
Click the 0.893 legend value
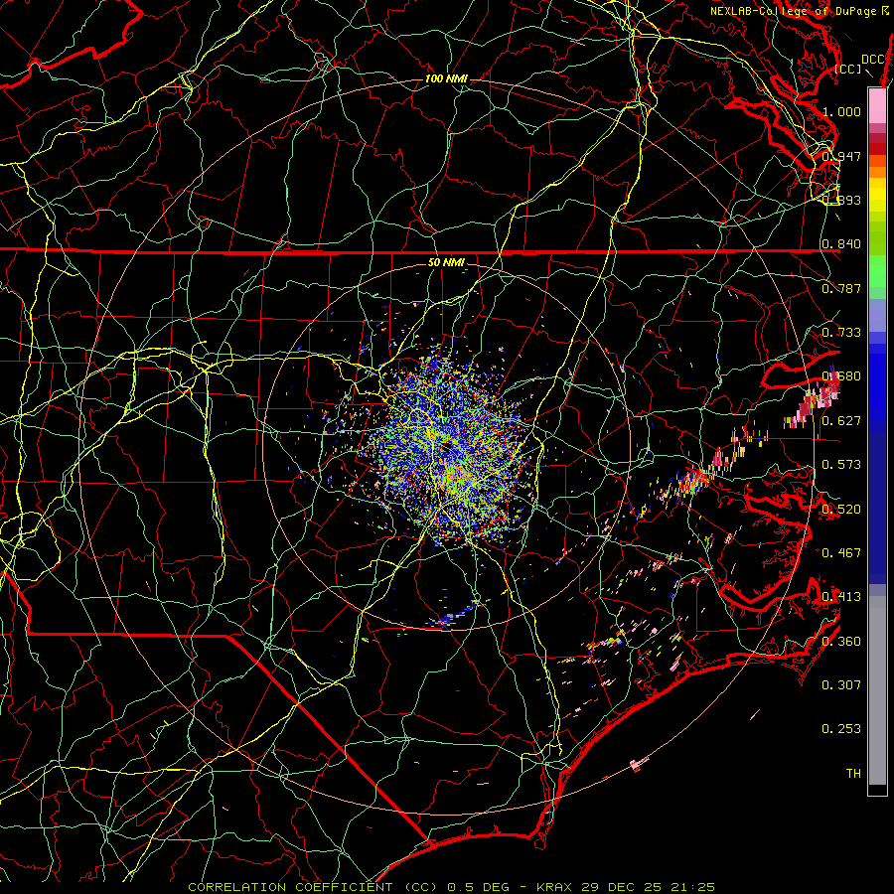point(841,200)
